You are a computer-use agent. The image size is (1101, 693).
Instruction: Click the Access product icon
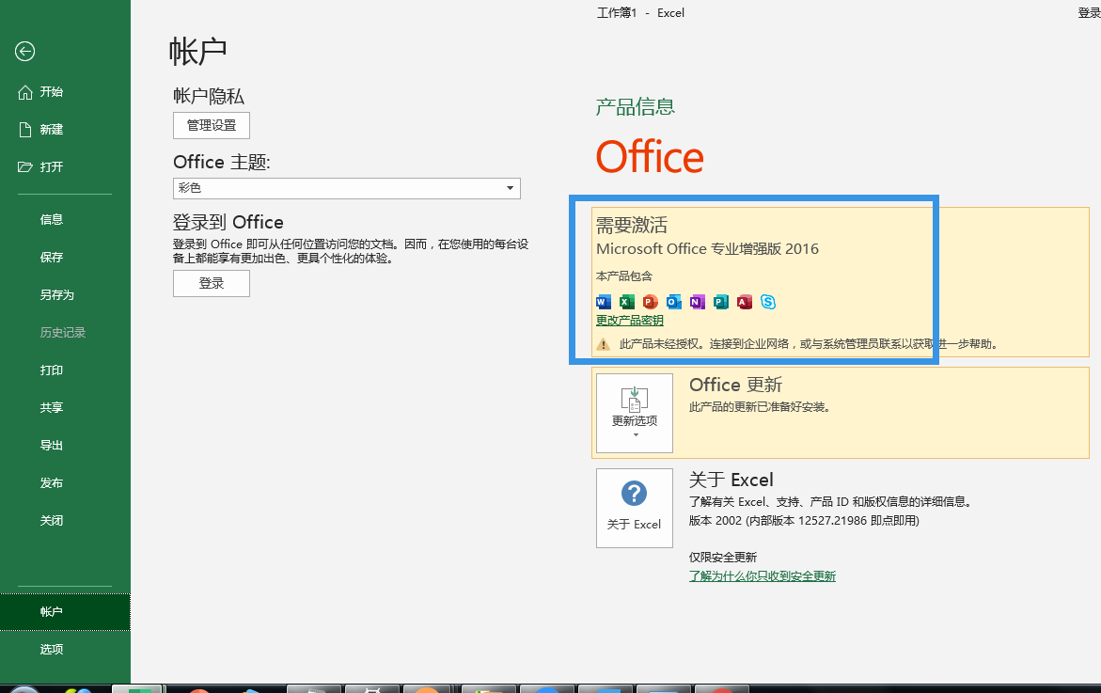point(745,302)
